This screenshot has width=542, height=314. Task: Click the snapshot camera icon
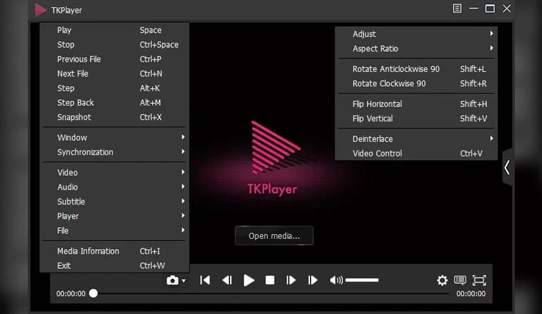pos(172,280)
